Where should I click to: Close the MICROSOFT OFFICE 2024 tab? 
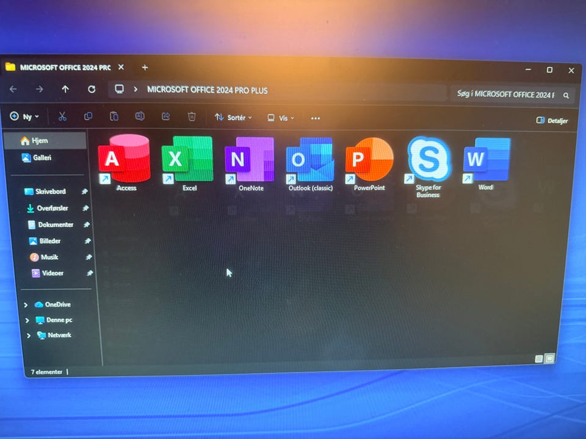click(121, 67)
